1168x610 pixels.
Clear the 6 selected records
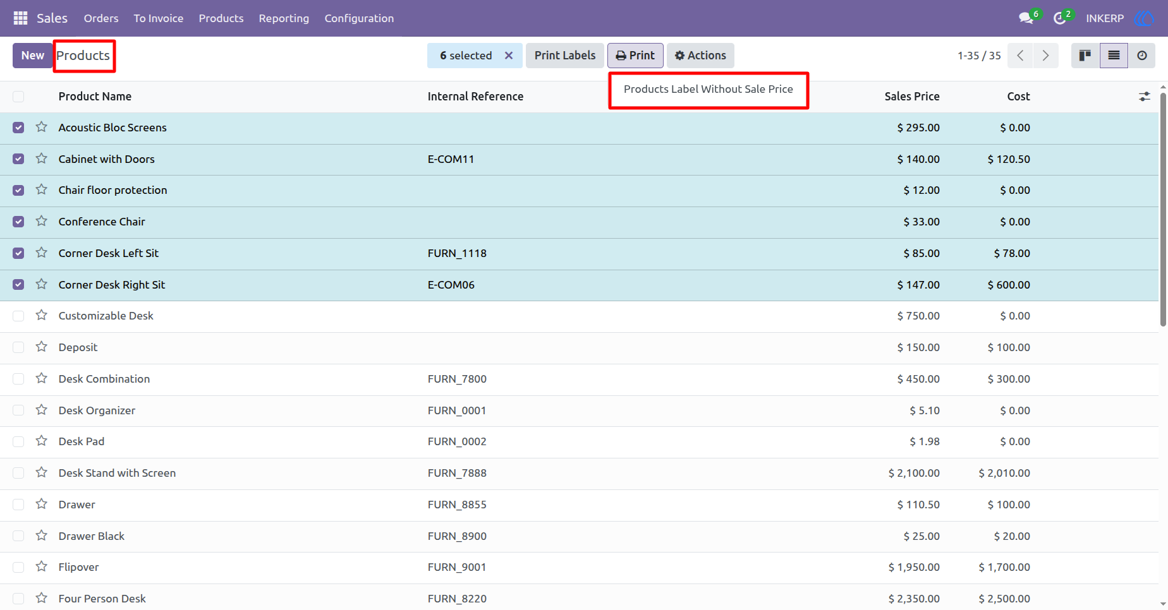coord(509,56)
